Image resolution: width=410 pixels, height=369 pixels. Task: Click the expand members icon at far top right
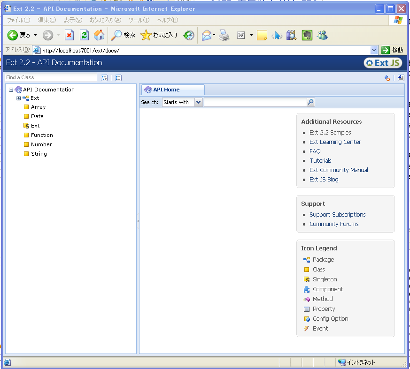(x=401, y=78)
